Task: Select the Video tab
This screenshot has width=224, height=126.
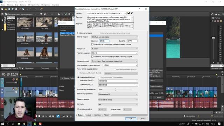Action: 81,115
